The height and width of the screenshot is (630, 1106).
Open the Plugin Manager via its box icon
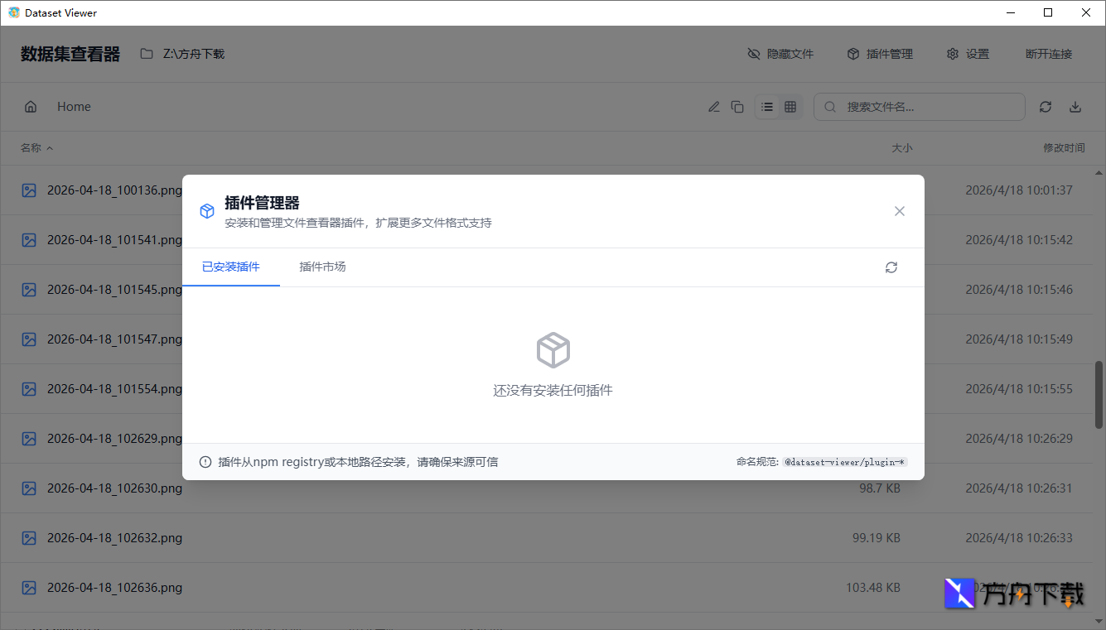pyautogui.click(x=853, y=53)
